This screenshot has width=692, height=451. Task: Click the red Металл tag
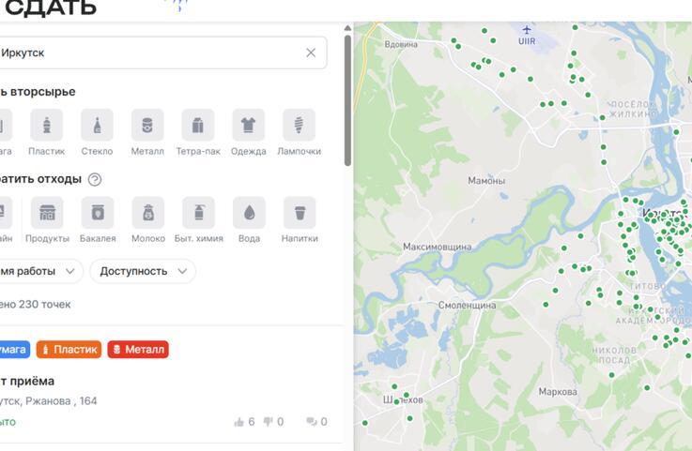pyautogui.click(x=138, y=350)
